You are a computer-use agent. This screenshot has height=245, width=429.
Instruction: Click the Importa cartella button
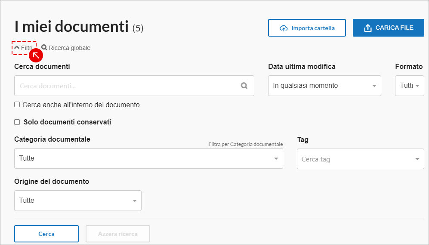click(x=307, y=28)
